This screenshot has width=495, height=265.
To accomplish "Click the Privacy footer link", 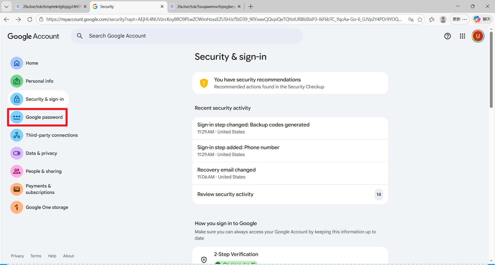I will (17, 256).
